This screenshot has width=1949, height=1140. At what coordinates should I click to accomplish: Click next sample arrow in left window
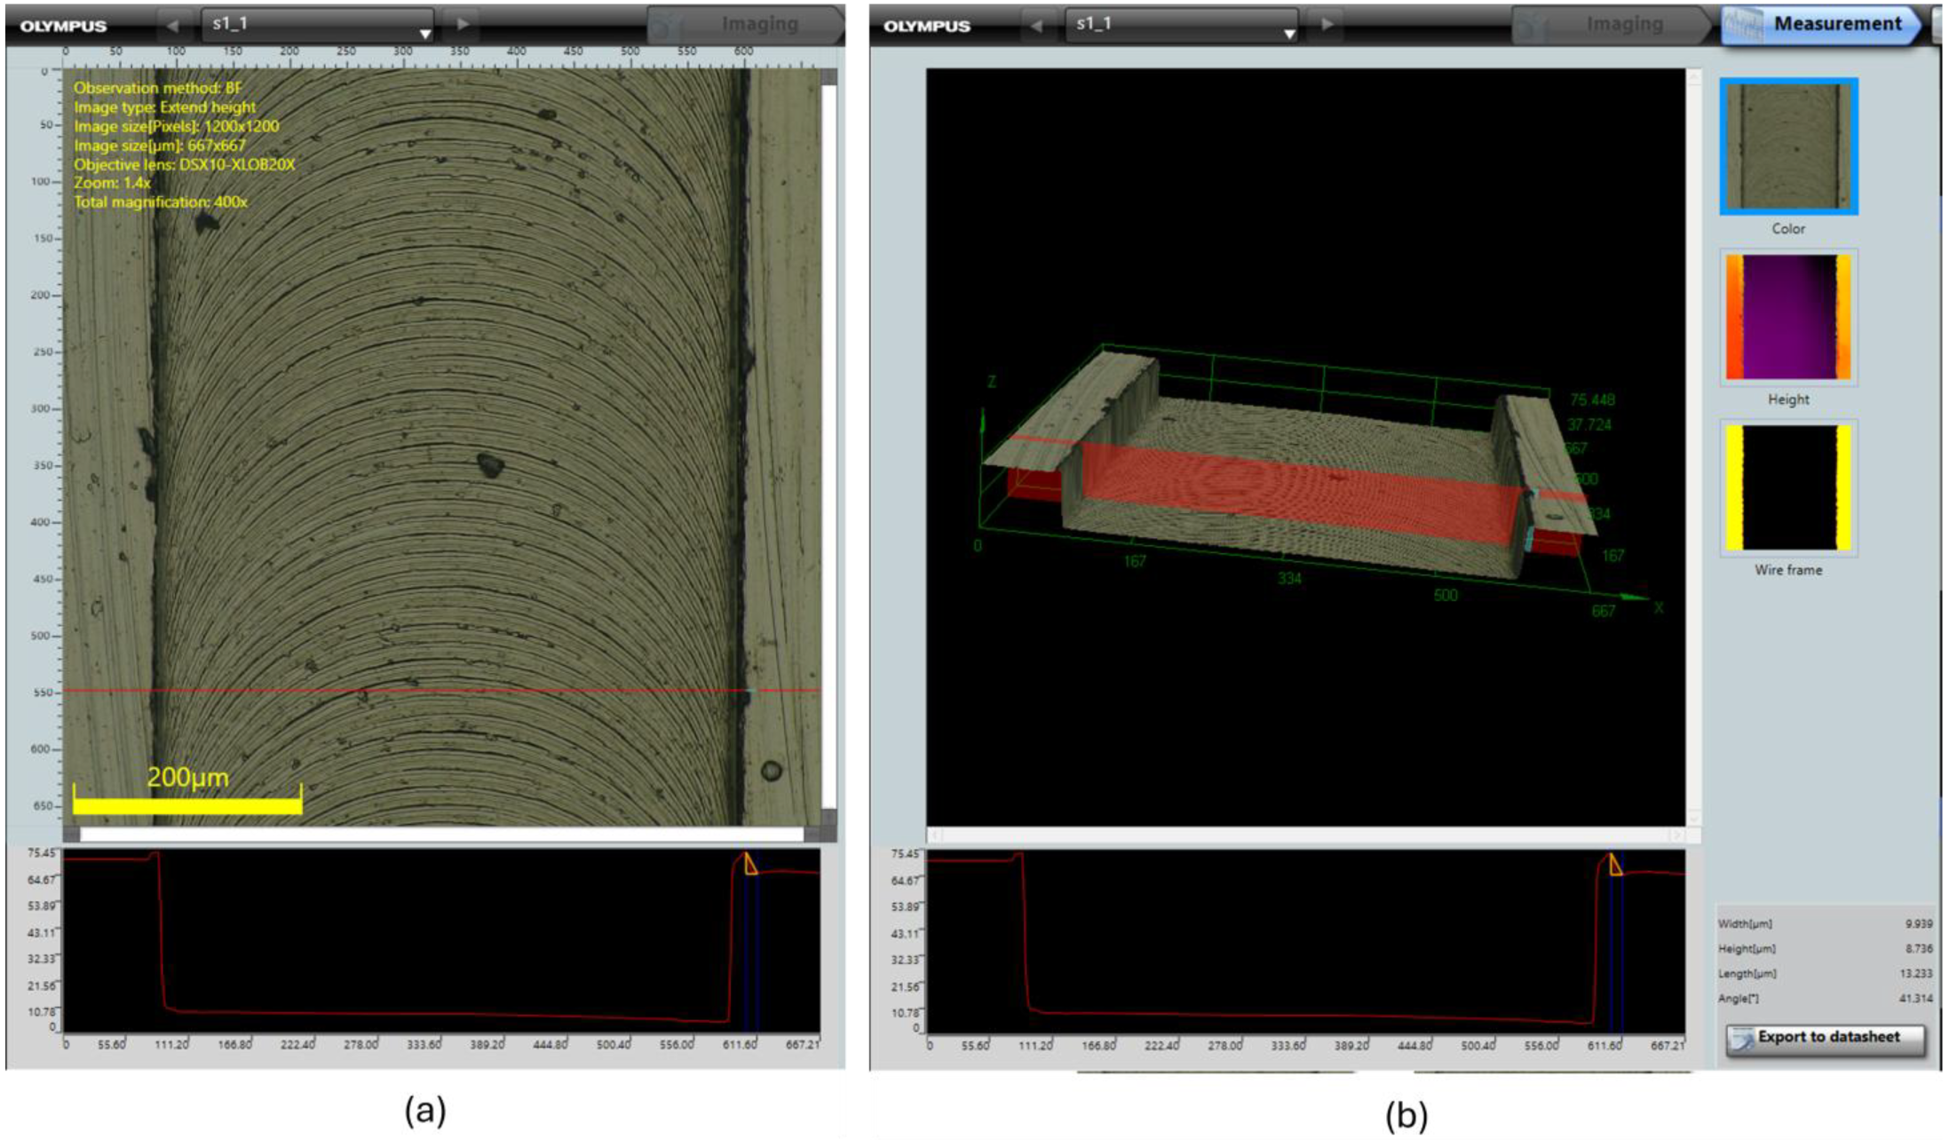[x=463, y=25]
